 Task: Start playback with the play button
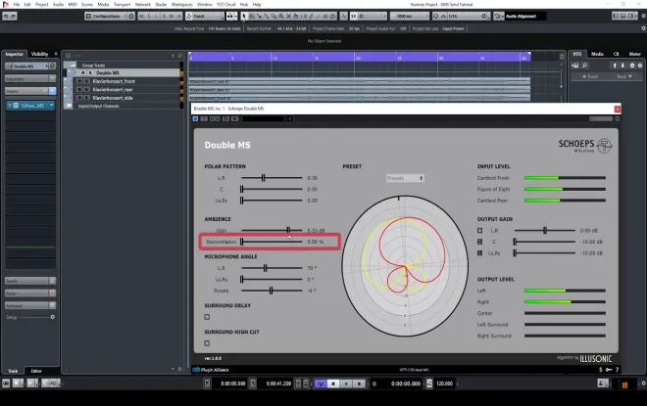[346, 383]
